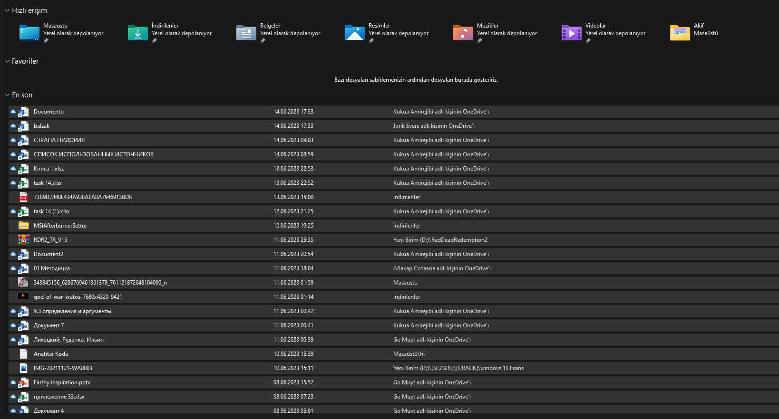
Task: Select the MSIAfterburnerSetup folder entry
Action: [x=60, y=226]
